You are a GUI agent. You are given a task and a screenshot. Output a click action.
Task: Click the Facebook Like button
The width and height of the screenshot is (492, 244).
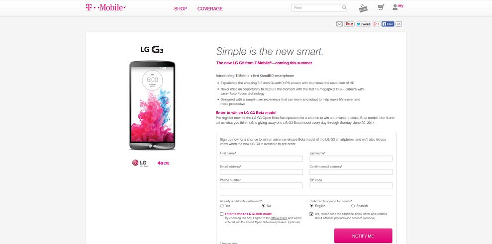[x=388, y=24]
